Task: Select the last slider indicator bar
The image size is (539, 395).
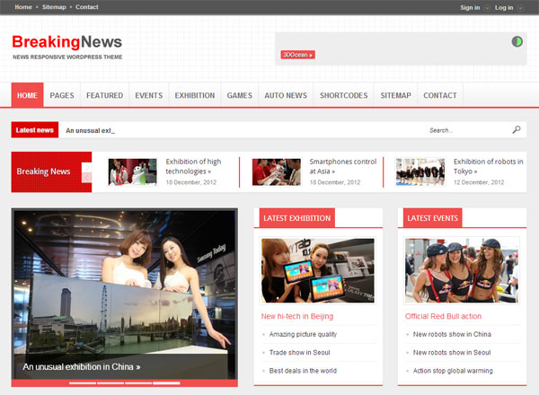Action: pos(165,382)
